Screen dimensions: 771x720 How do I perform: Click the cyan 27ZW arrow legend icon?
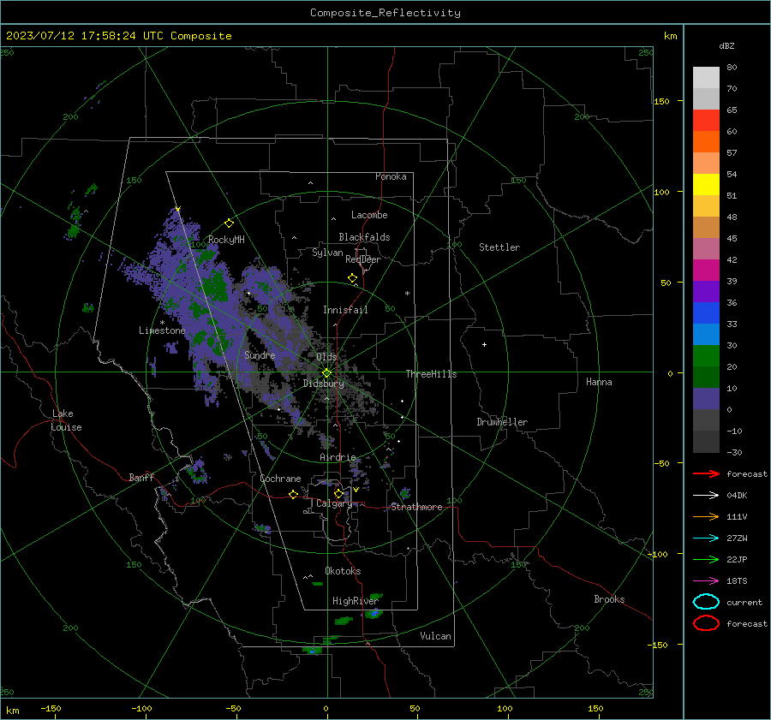(x=706, y=539)
